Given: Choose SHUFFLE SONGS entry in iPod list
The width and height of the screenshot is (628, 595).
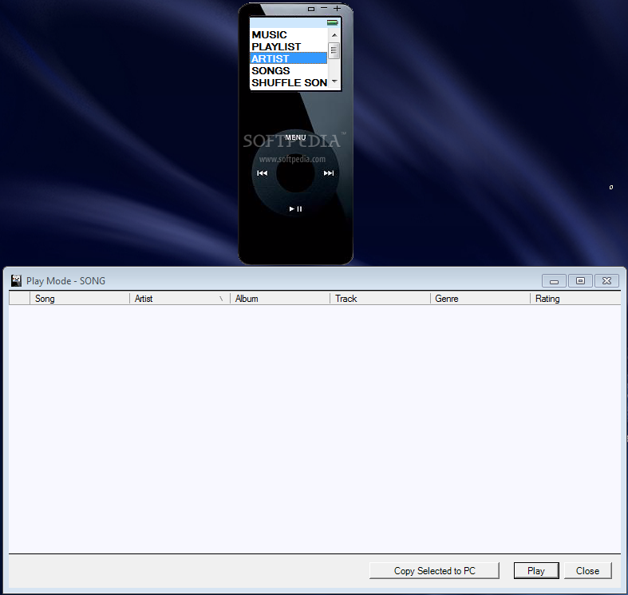Looking at the screenshot, I should pos(288,83).
